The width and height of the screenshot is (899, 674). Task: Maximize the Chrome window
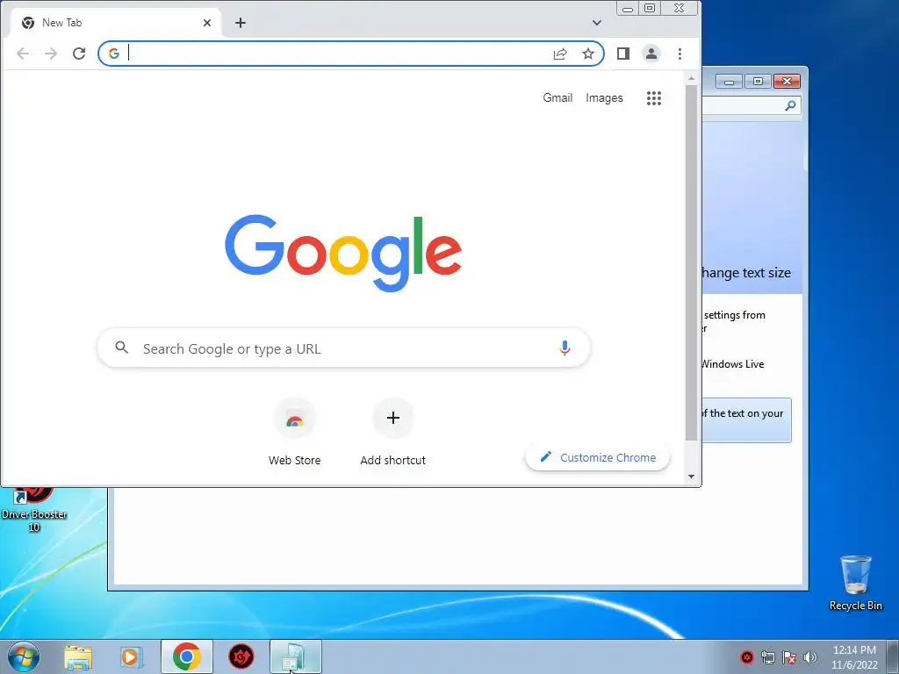click(650, 9)
